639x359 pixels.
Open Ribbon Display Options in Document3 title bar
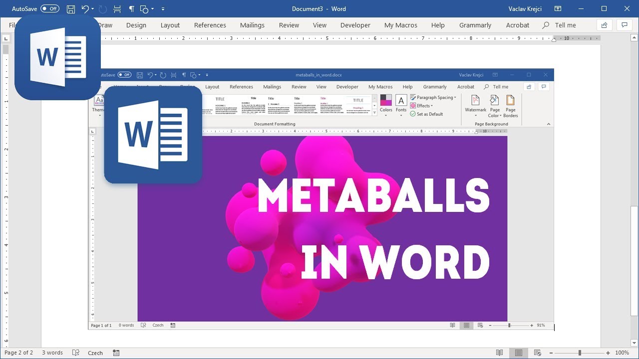click(x=558, y=9)
